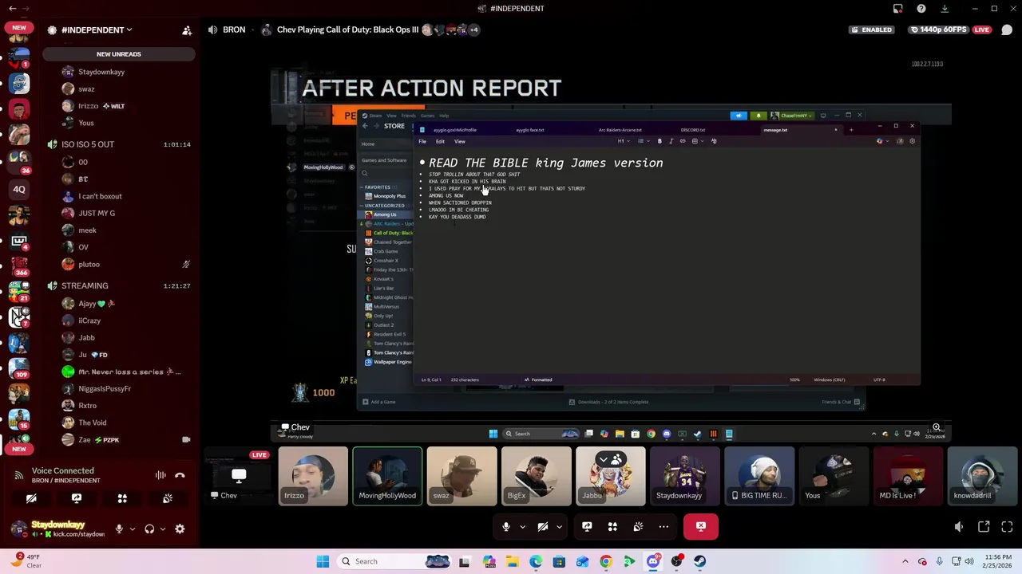Open User Settings gear

(180, 529)
